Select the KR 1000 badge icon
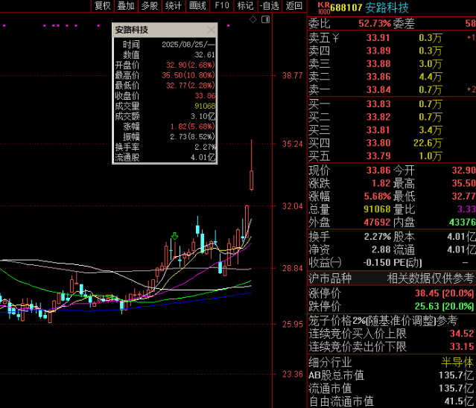This screenshot has height=408, width=476. pos(323,8)
